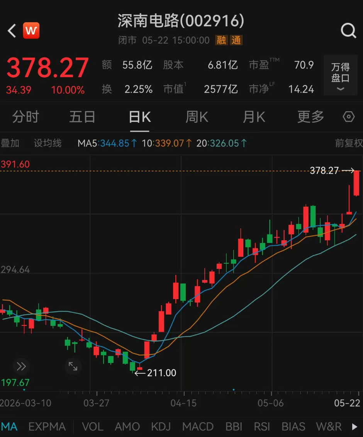363x437 pixels.
Task: Tap the 197.67 bottom axis price
Action: 15,383
